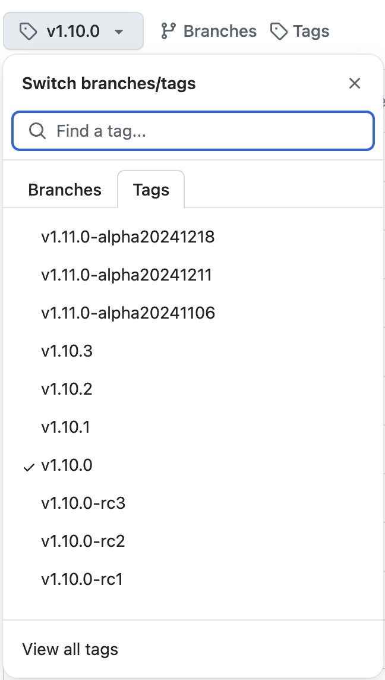Click the search magnifier icon
385x680 pixels.
click(37, 131)
